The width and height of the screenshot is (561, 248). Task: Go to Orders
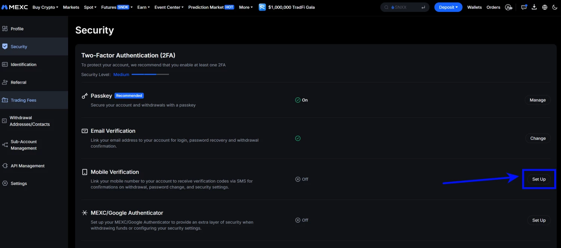pyautogui.click(x=493, y=7)
